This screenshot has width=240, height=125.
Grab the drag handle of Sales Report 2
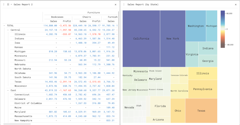[x=4, y=4]
